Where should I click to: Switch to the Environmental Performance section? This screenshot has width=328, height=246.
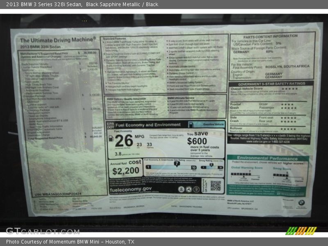(267, 159)
